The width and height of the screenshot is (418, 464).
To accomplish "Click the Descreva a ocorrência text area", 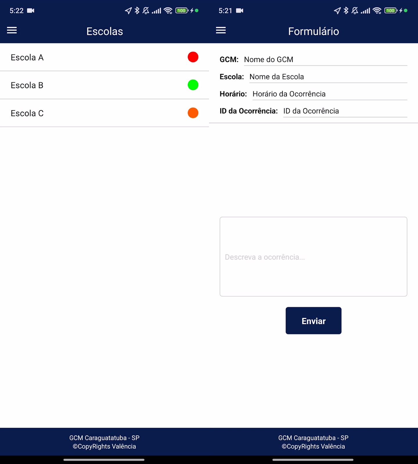I will click(313, 257).
